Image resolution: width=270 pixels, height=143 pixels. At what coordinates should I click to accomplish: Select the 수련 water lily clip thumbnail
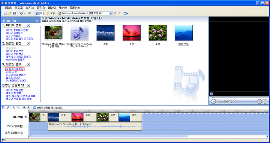(x=157, y=33)
